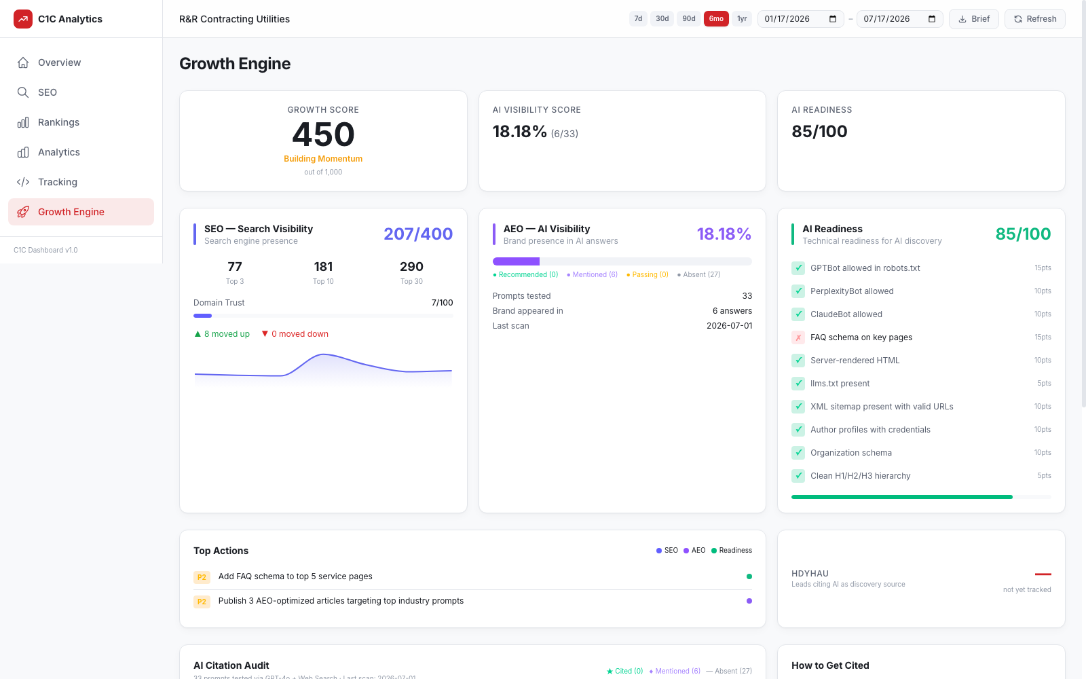Open Growth Engine in sidebar
The width and height of the screenshot is (1086, 679).
81,212
